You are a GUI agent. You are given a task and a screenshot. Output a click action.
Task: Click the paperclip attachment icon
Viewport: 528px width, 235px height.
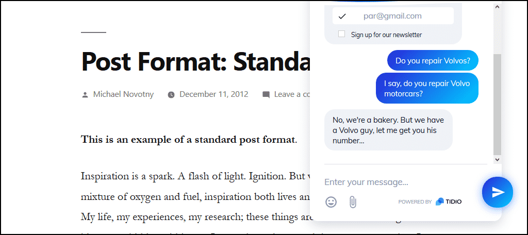(x=353, y=202)
